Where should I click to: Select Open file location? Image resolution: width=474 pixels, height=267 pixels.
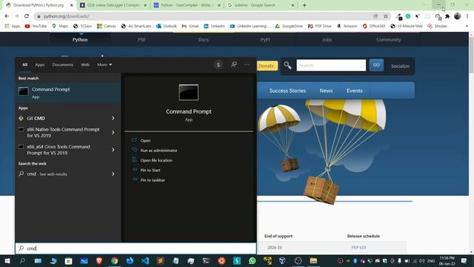click(x=156, y=160)
